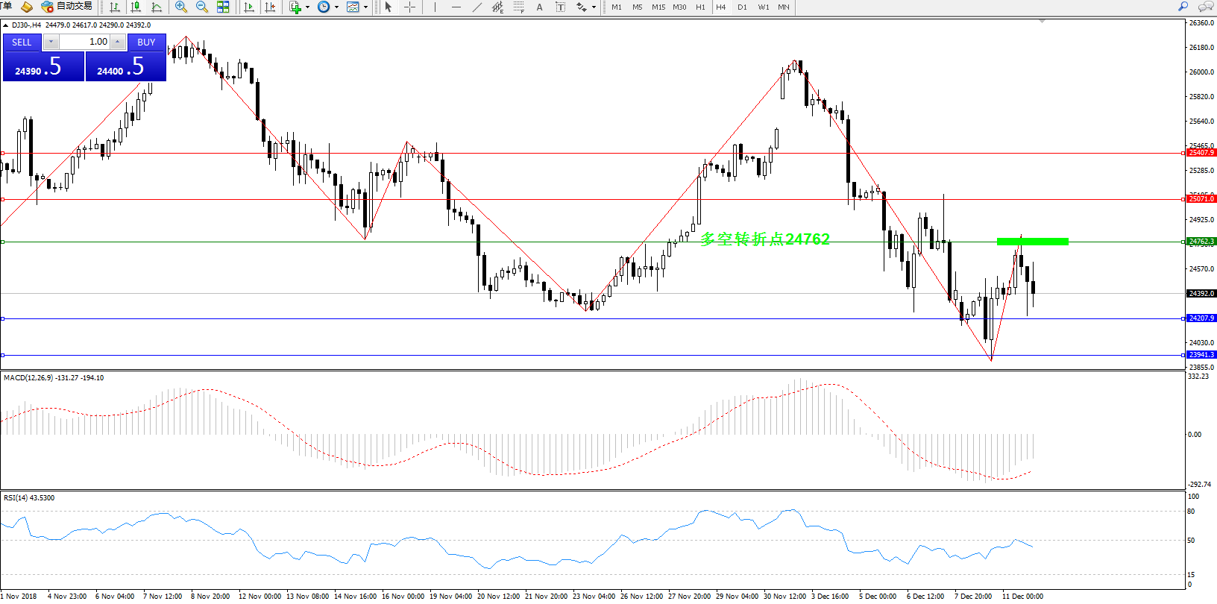Select the candlestick chart icon

pos(136,7)
